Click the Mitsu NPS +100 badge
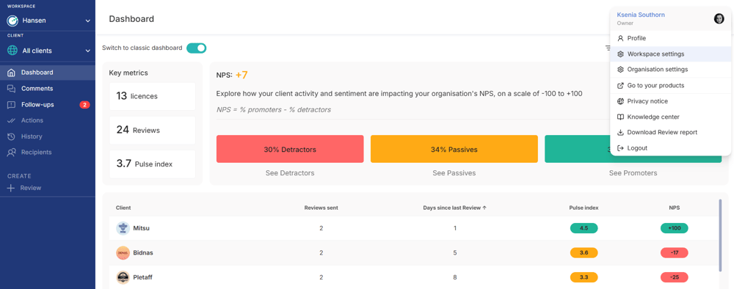The image size is (734, 289). click(x=674, y=228)
